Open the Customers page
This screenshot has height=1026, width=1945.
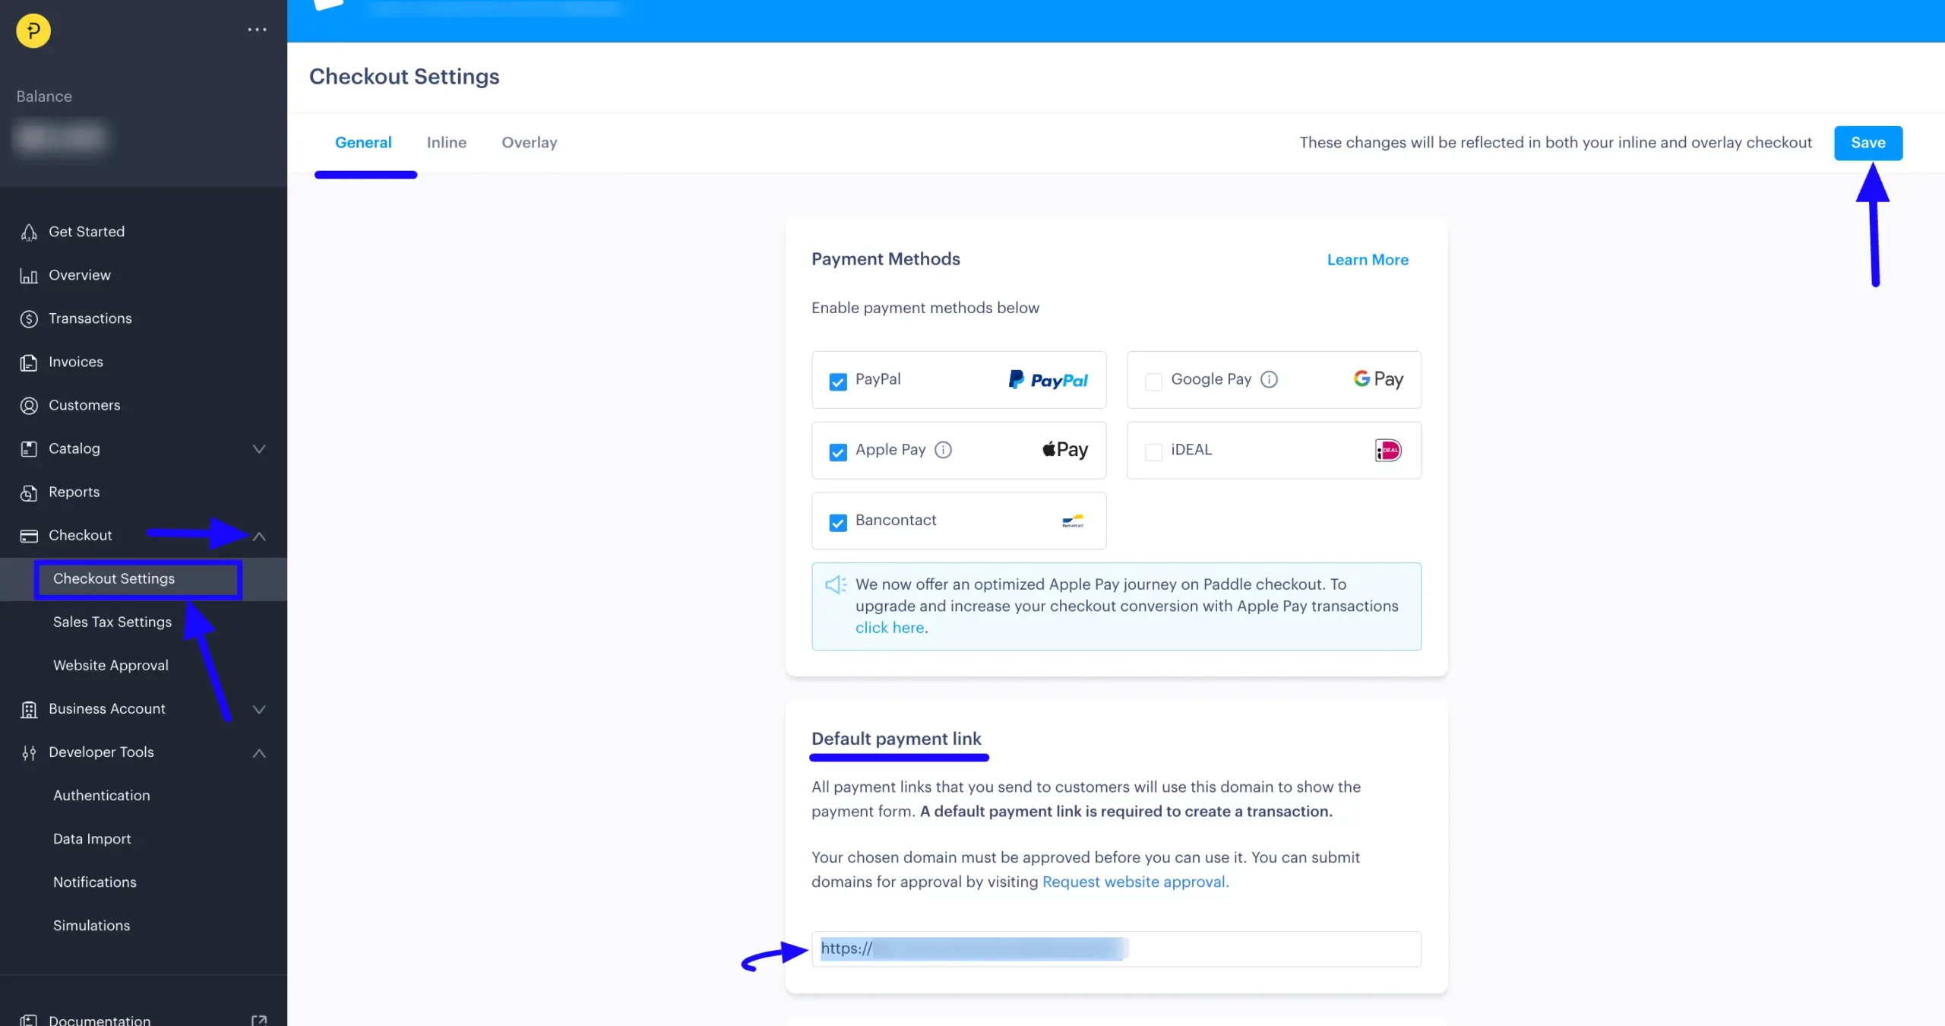pos(84,405)
